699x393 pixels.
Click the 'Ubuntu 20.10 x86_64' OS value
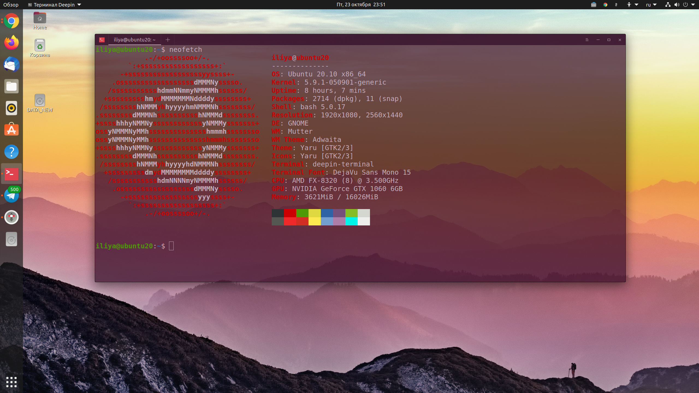327,74
